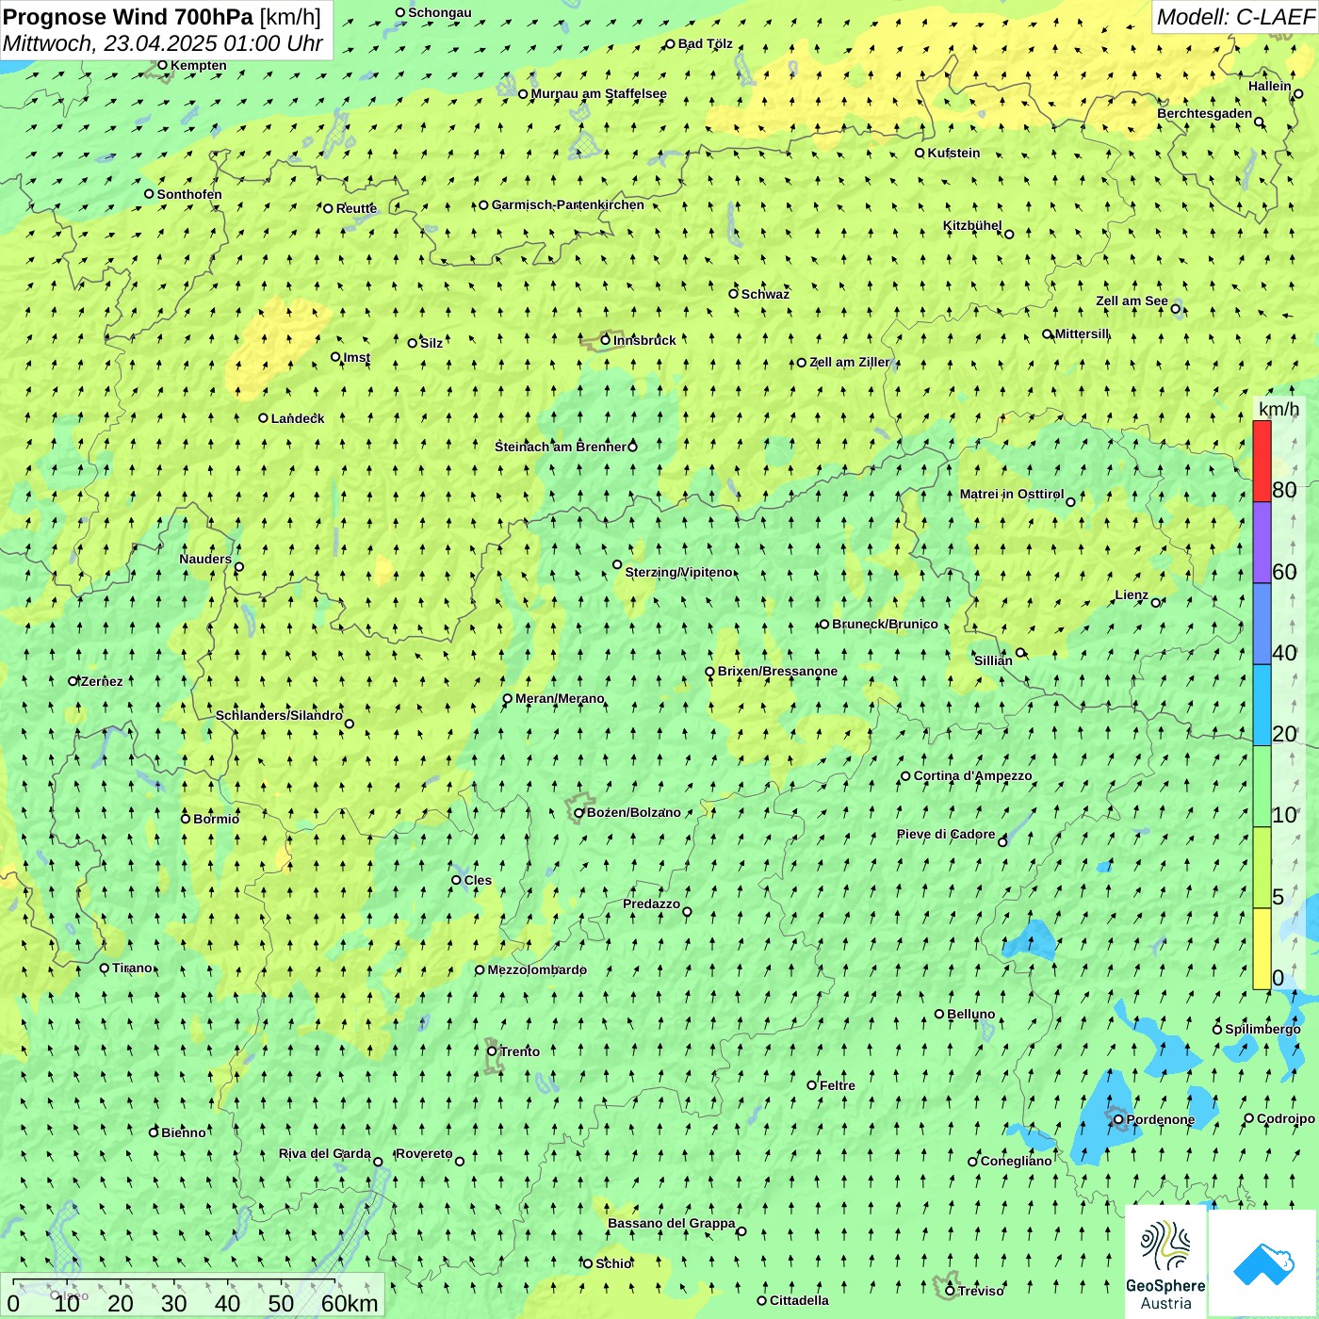Select the Innsbruck city marker

(606, 340)
